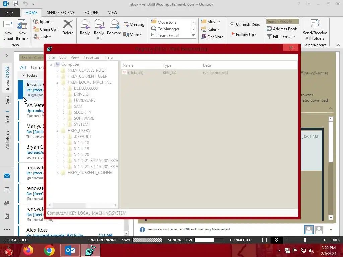Open Registry Editor's File menu

click(52, 57)
